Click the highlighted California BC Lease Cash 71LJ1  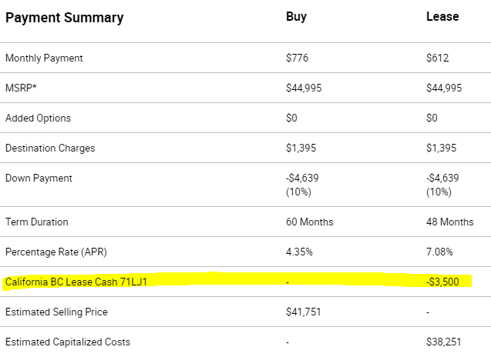(76, 282)
